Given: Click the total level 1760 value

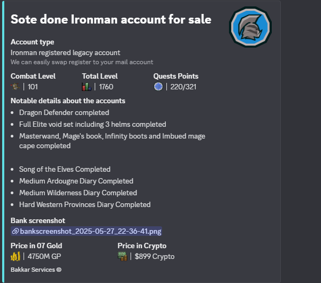Looking at the screenshot, I should click(x=106, y=87).
